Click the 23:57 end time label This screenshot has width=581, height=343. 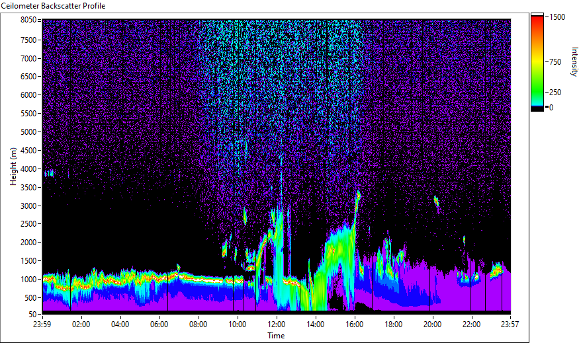tap(510, 324)
